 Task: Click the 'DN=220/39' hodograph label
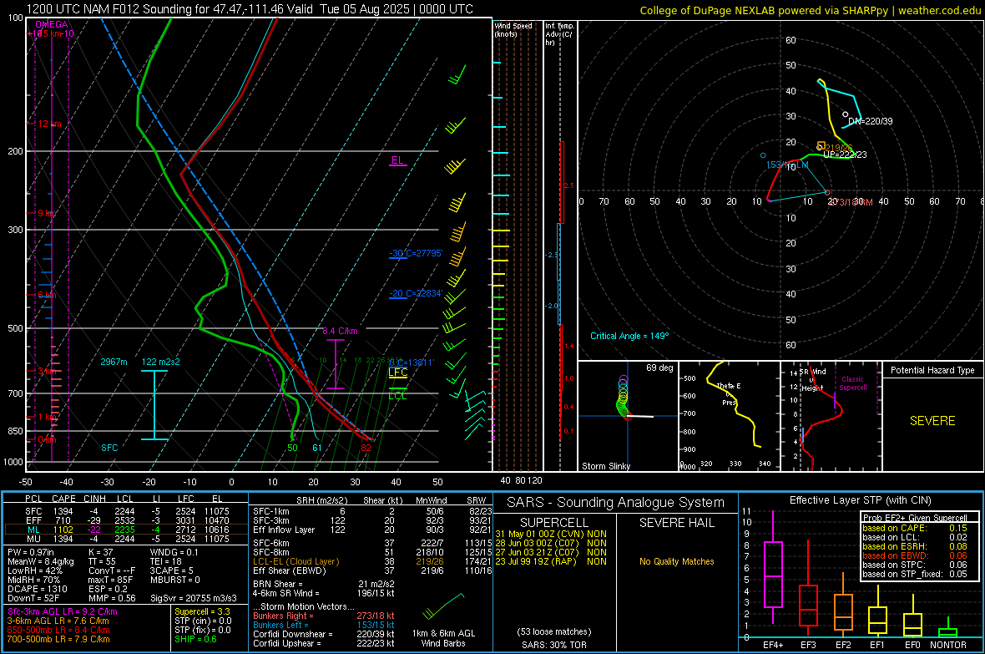click(x=870, y=121)
